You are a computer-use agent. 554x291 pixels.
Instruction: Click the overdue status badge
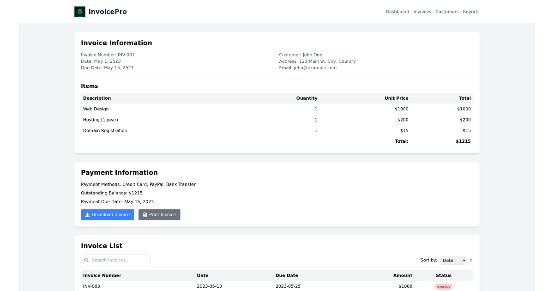pos(444,287)
